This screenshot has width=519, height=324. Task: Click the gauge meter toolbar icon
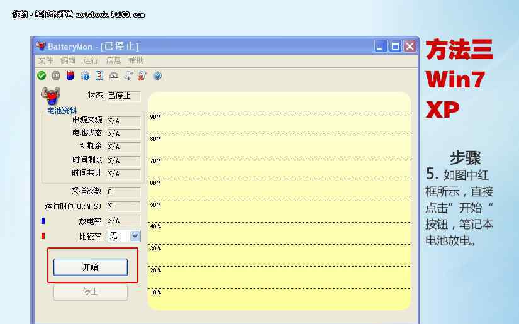114,75
